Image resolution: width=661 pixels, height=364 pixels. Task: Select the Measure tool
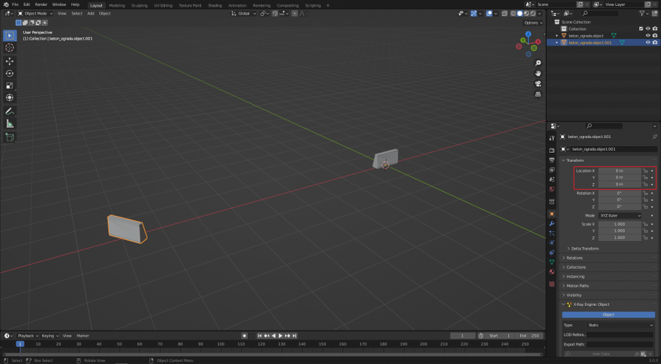(x=10, y=123)
